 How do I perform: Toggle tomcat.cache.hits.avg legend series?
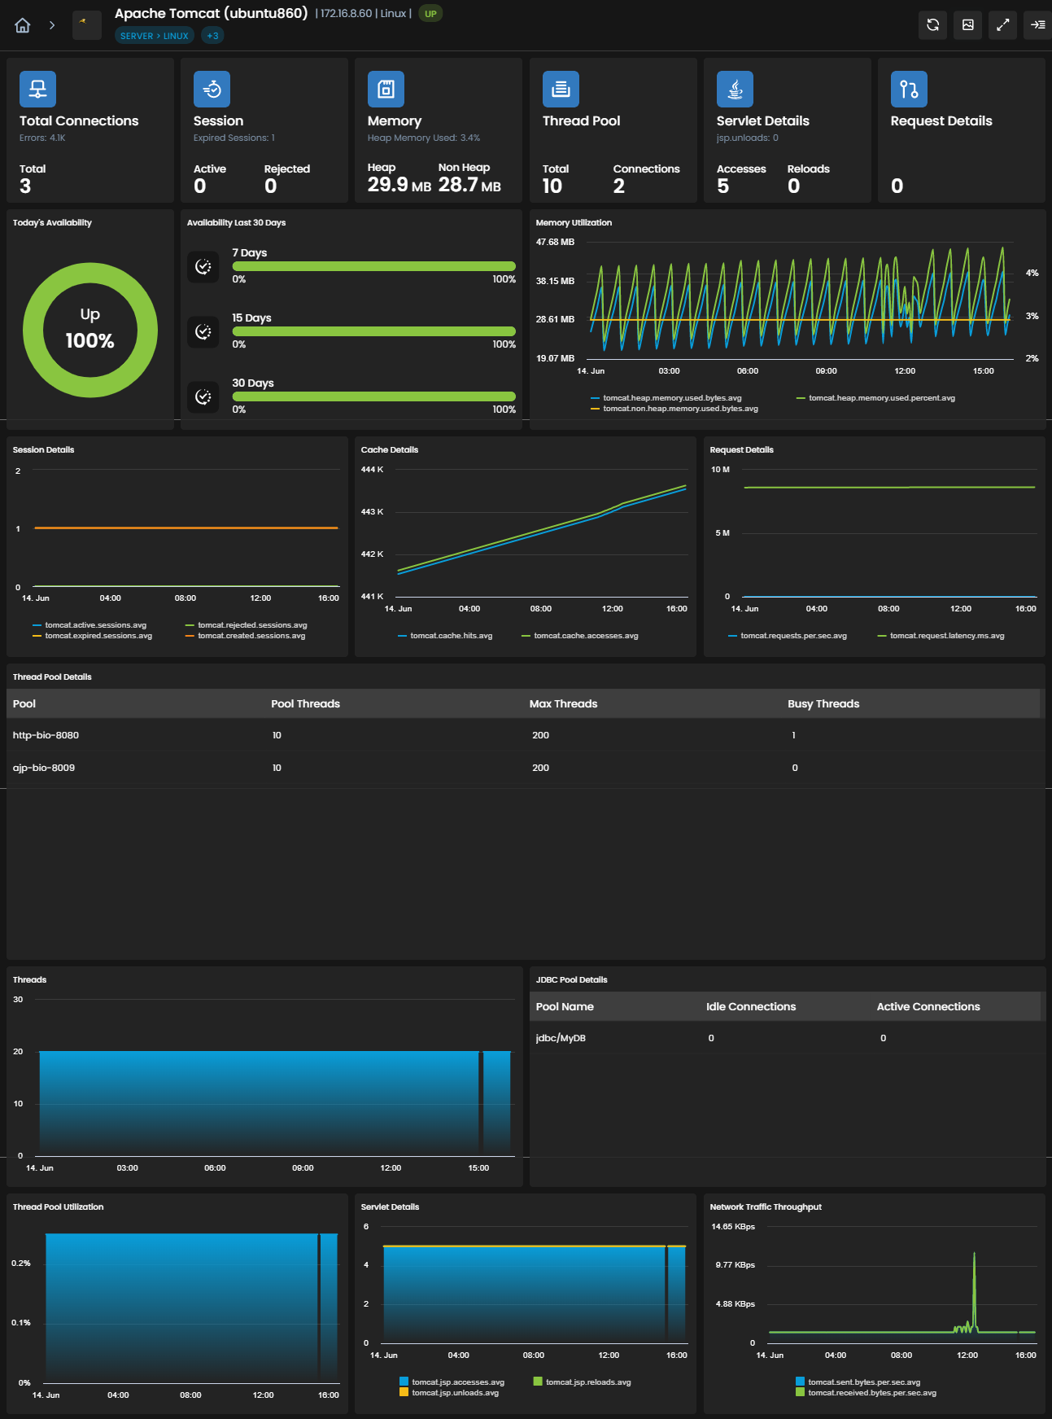(x=445, y=636)
